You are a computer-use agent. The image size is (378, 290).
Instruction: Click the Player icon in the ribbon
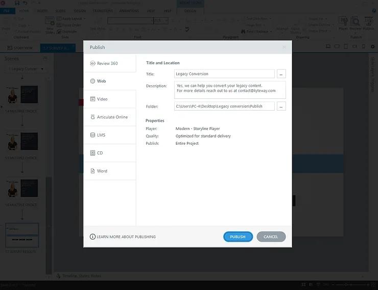pos(343,23)
